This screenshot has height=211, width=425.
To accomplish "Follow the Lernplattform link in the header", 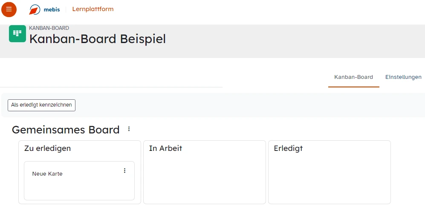I will [93, 9].
